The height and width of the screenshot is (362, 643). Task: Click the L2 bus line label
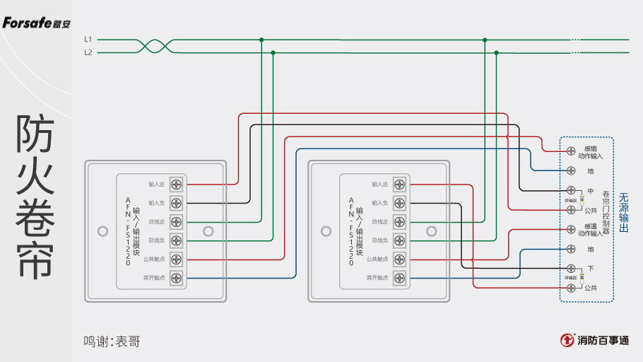click(88, 52)
